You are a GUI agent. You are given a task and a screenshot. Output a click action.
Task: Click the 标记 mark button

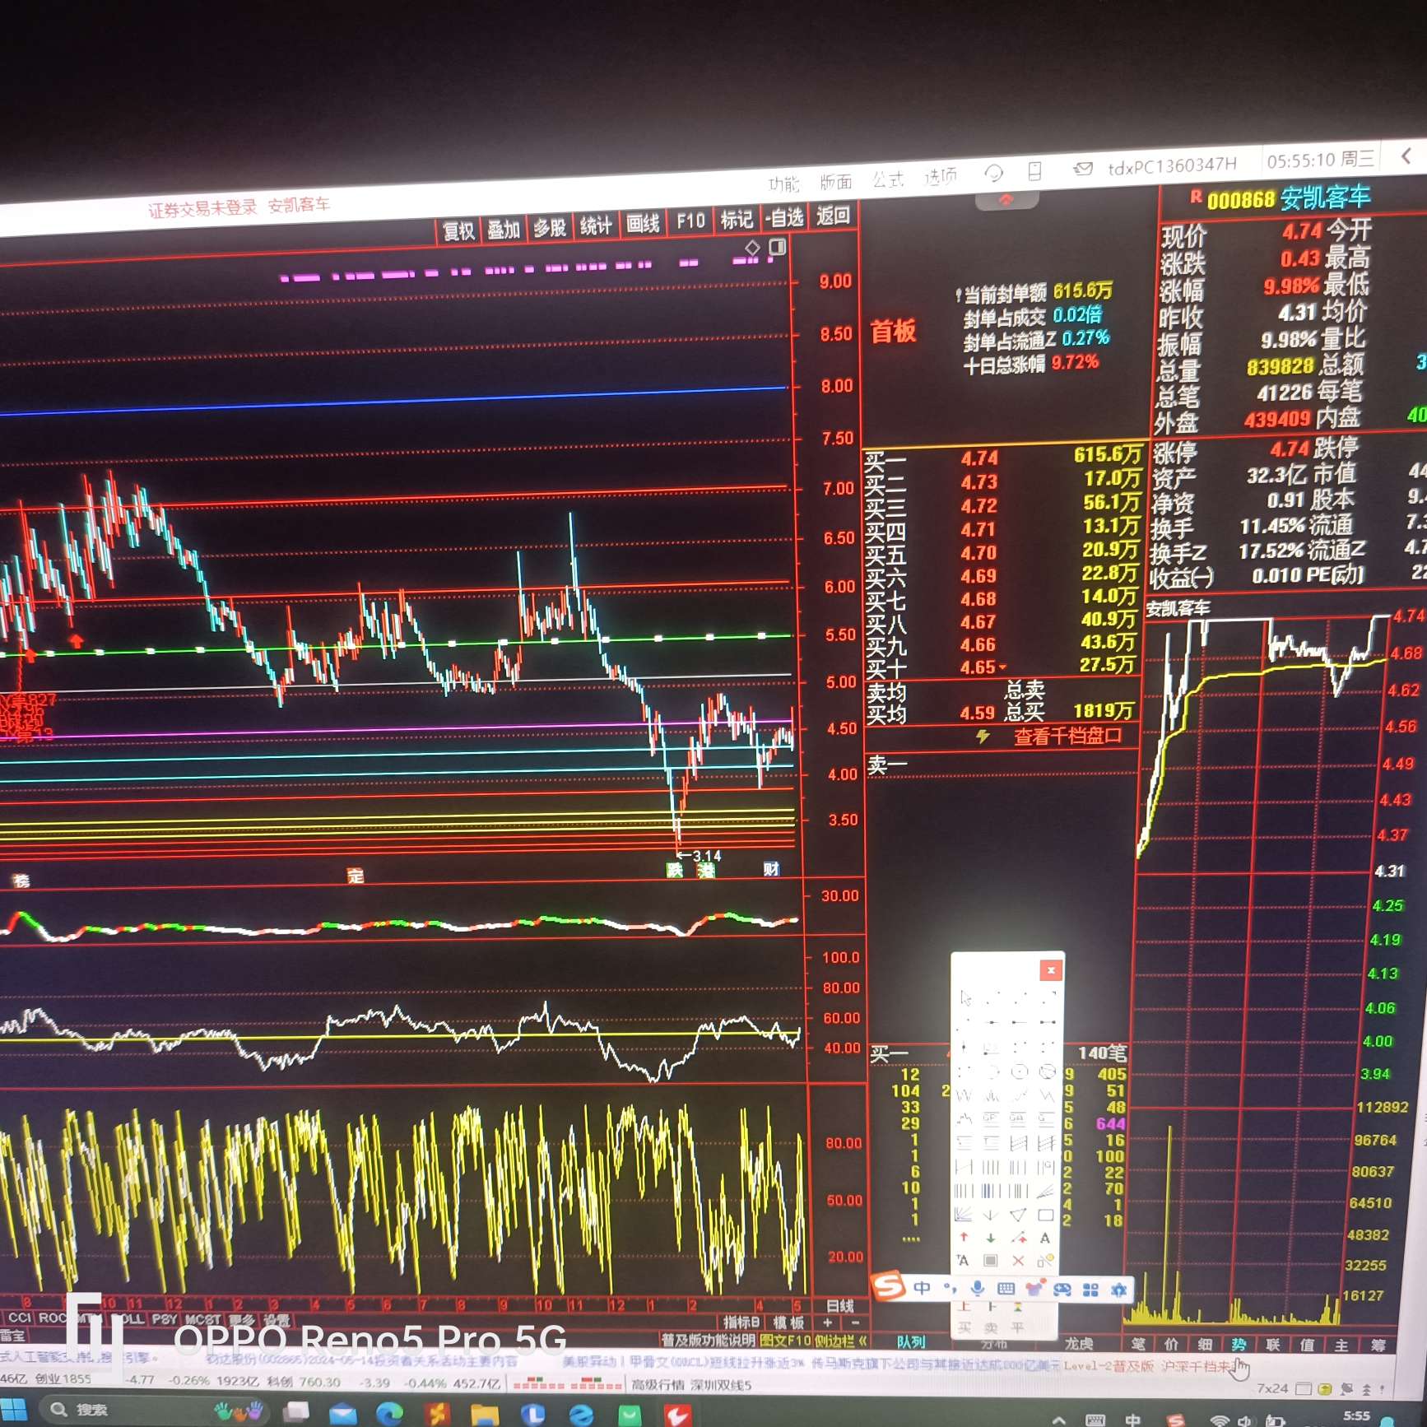(737, 220)
